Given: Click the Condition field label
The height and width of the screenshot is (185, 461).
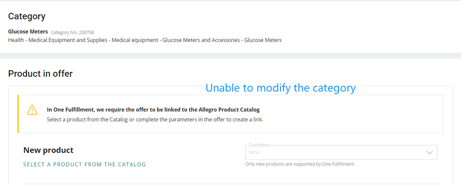Looking at the screenshot, I should tap(259, 145).
